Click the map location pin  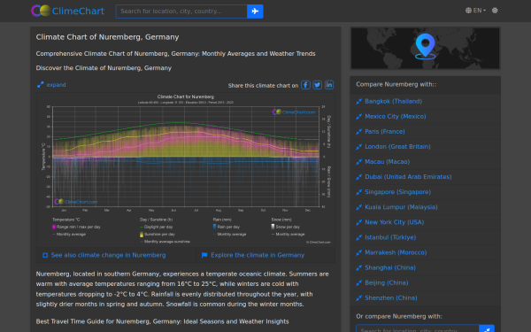point(426,45)
